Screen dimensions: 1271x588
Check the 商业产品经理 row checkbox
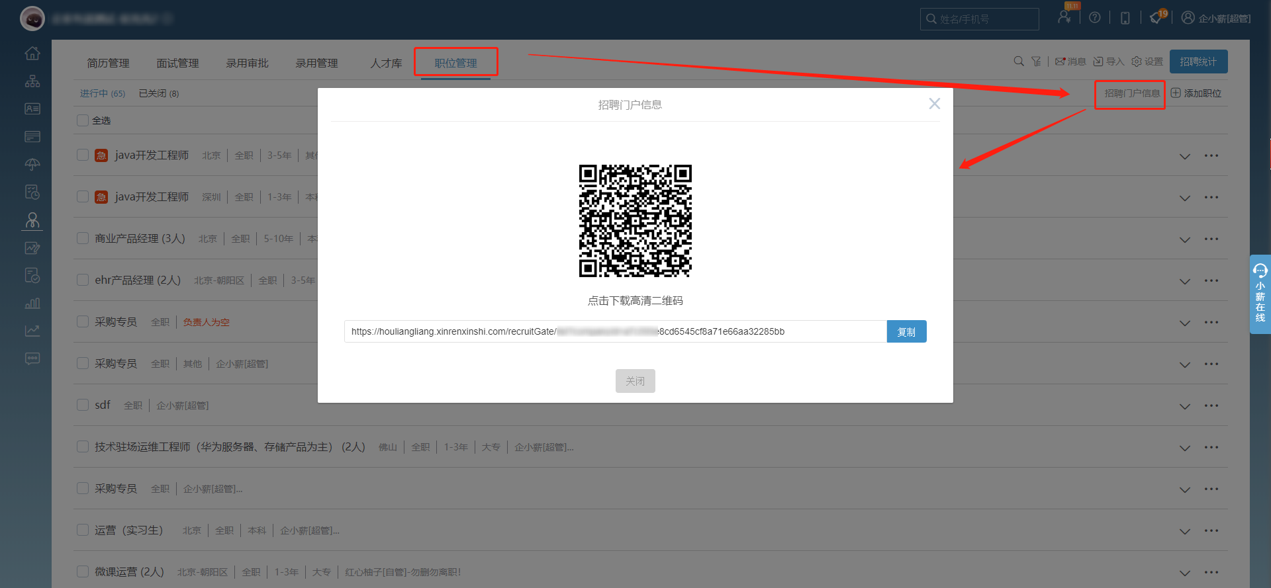click(x=83, y=238)
